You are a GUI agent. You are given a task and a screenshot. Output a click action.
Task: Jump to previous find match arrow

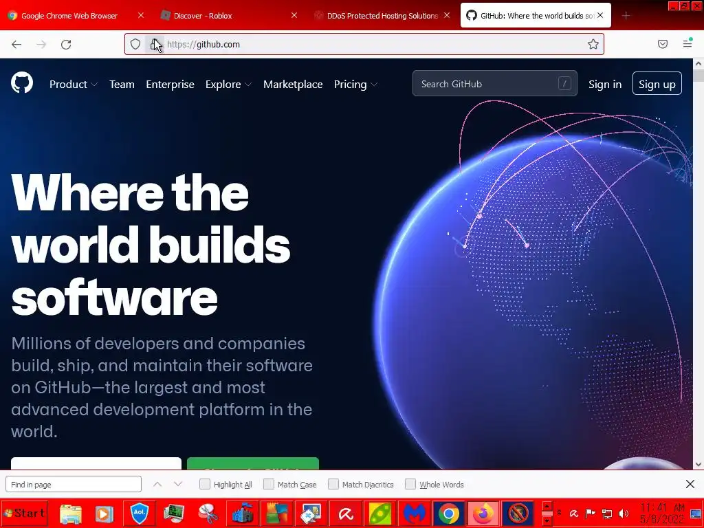pyautogui.click(x=157, y=484)
